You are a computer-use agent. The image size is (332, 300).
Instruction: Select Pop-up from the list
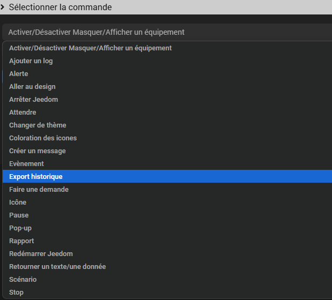pyautogui.click(x=167, y=228)
